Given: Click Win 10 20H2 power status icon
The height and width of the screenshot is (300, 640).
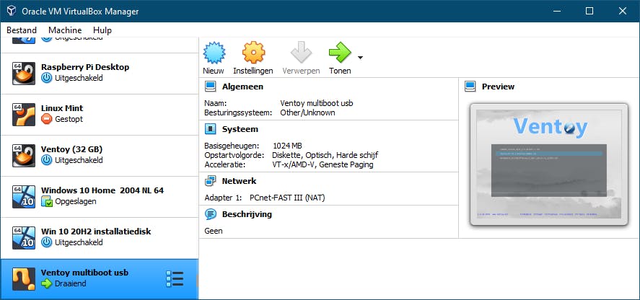Looking at the screenshot, I should pyautogui.click(x=46, y=242).
